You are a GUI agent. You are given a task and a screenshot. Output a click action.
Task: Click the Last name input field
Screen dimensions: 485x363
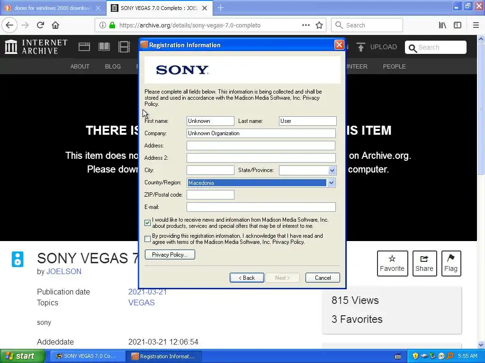coord(307,121)
